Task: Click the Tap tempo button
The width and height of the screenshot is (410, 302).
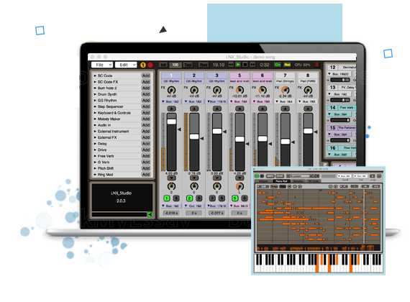Action: [x=188, y=65]
